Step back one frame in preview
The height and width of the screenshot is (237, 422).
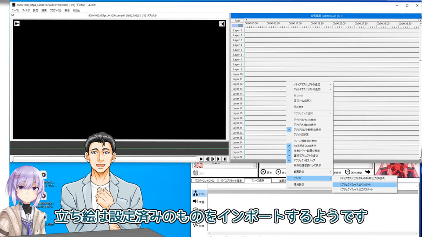(x=207, y=159)
